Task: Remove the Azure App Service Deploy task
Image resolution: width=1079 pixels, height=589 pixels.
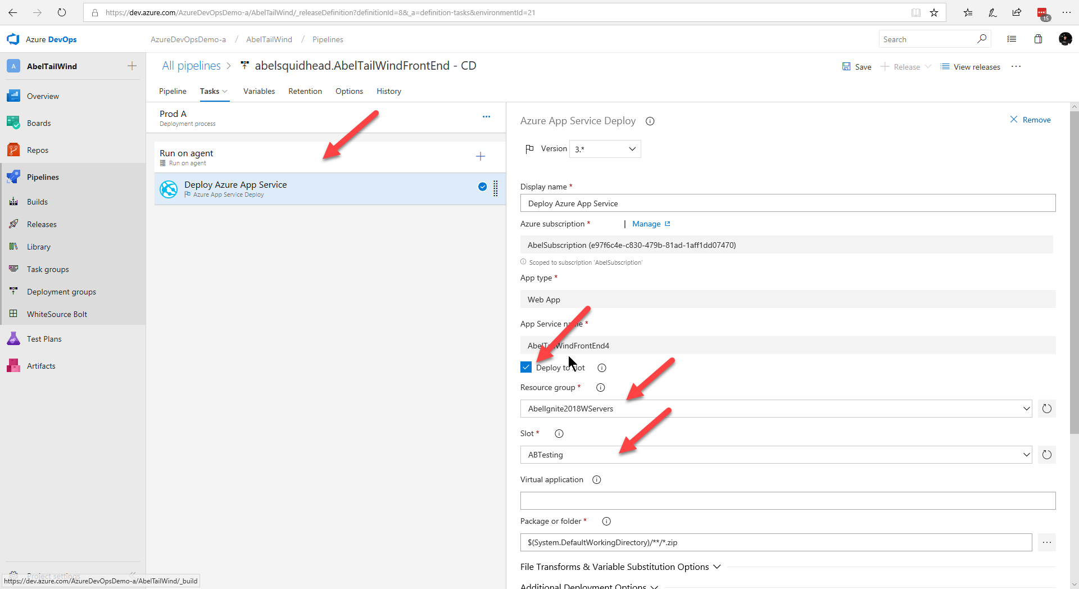Action: pos(1030,120)
